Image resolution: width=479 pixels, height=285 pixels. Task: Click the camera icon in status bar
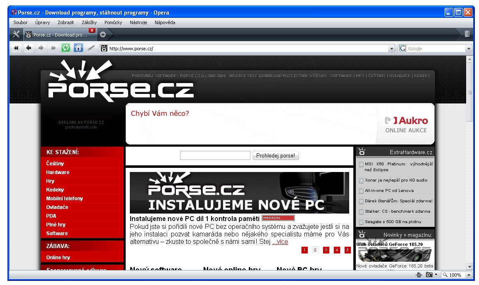click(429, 275)
